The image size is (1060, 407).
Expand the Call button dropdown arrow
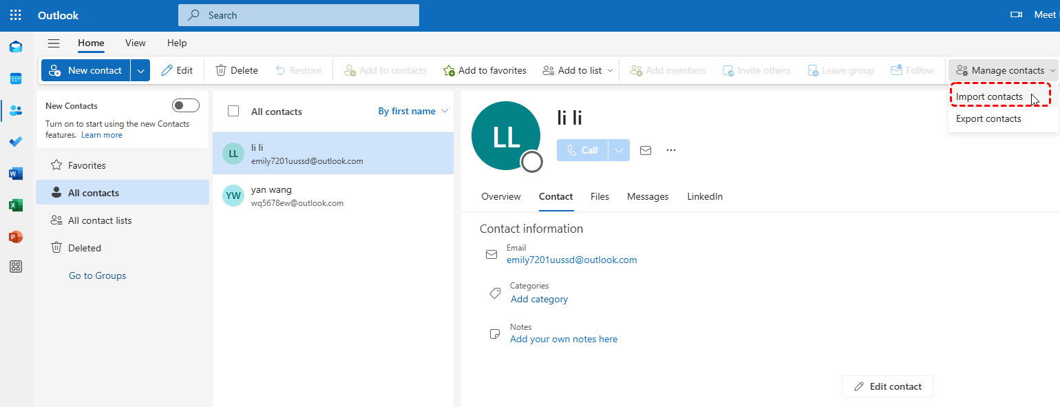click(619, 150)
